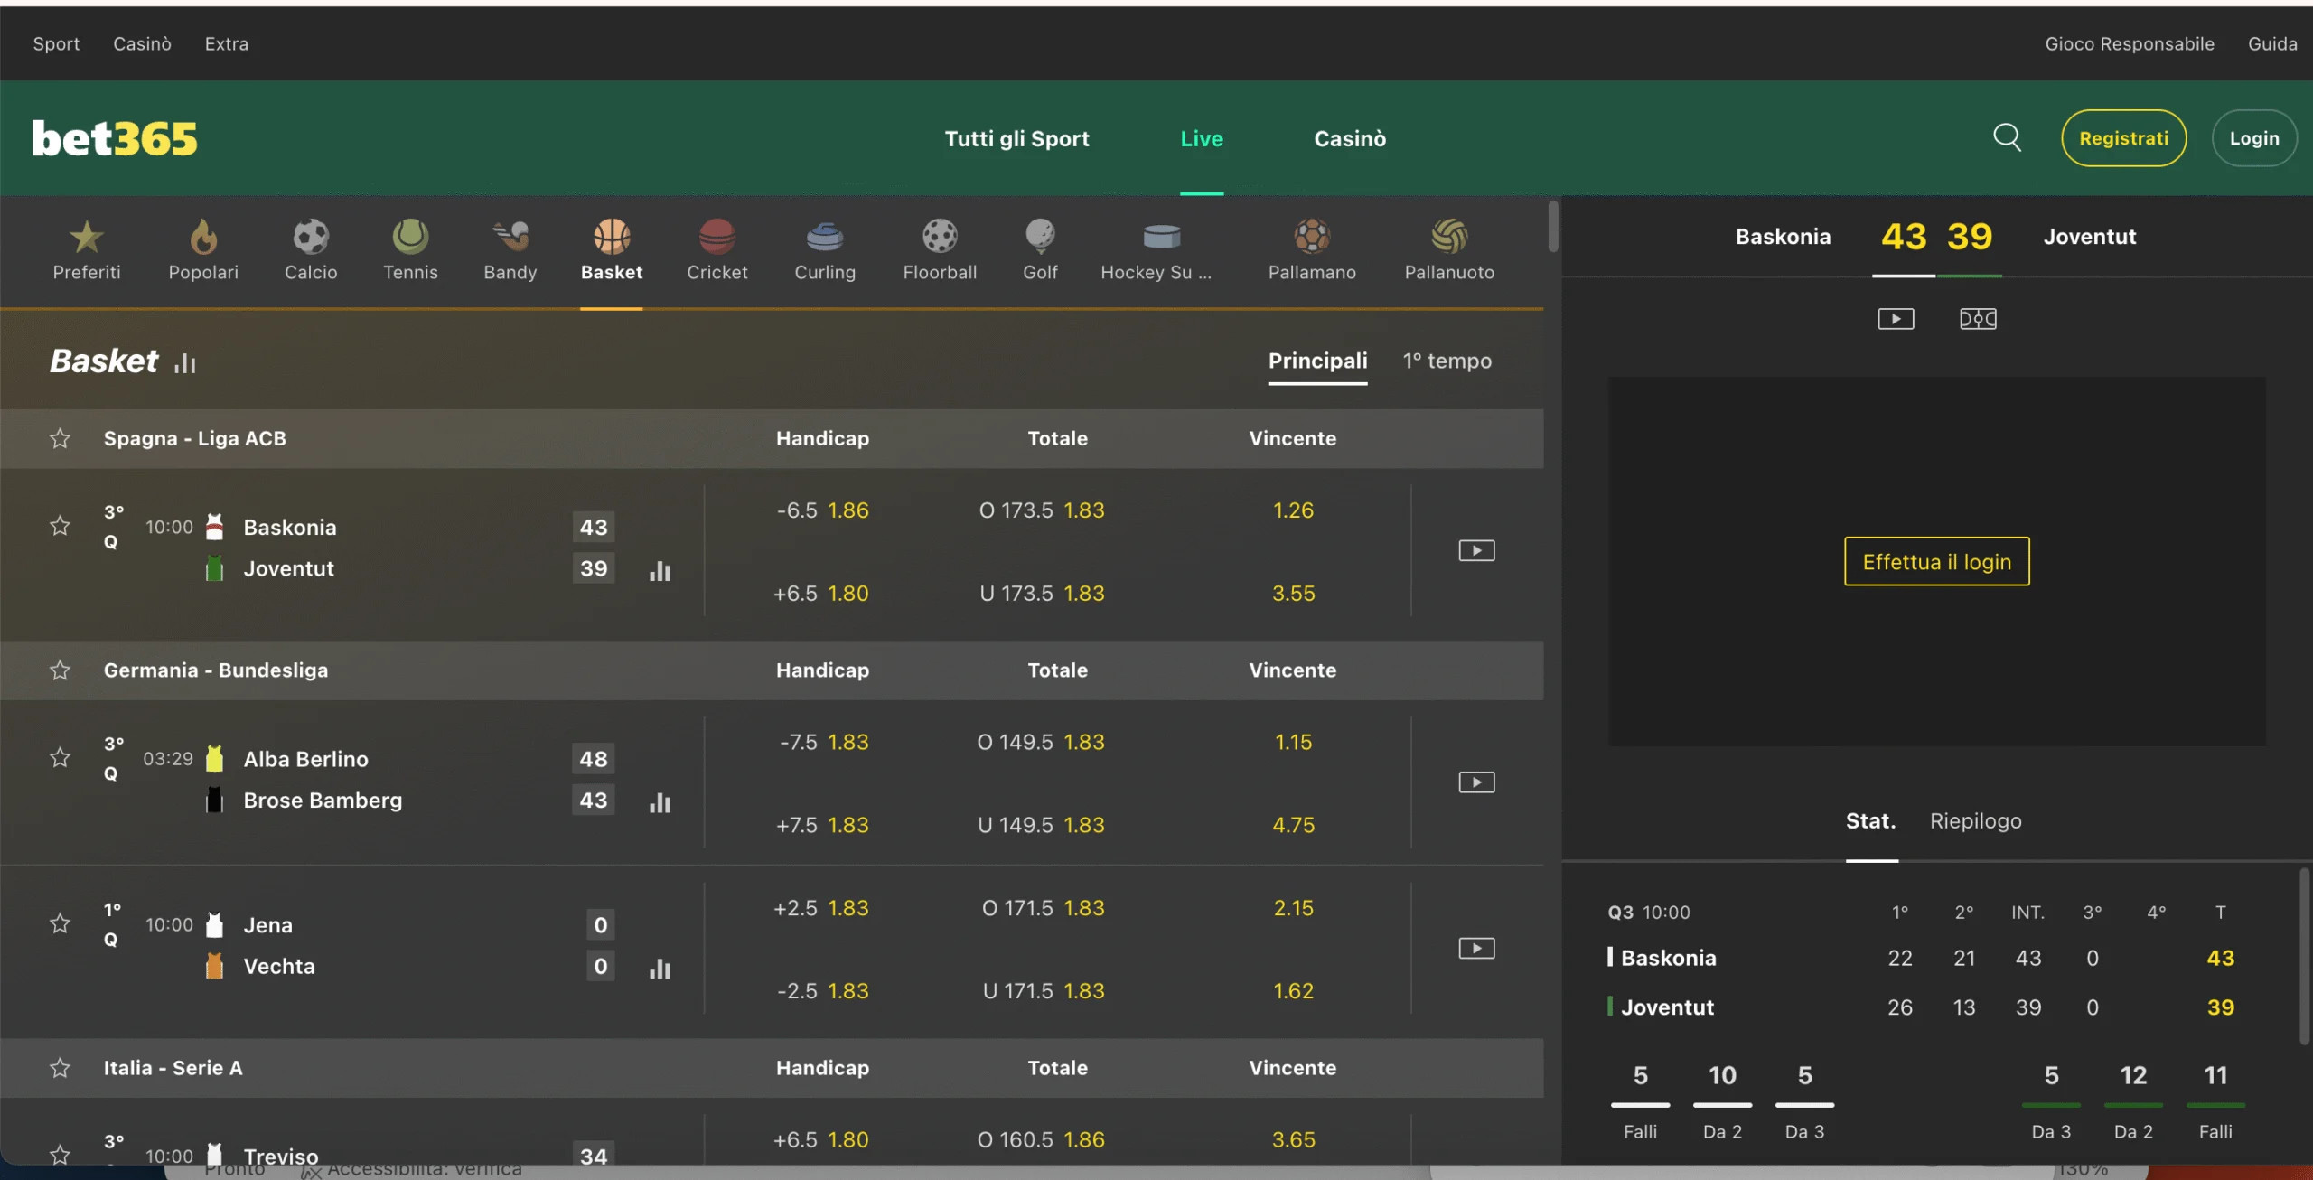2313x1180 pixels.
Task: Open the Riepilogo tab
Action: pyautogui.click(x=1975, y=820)
